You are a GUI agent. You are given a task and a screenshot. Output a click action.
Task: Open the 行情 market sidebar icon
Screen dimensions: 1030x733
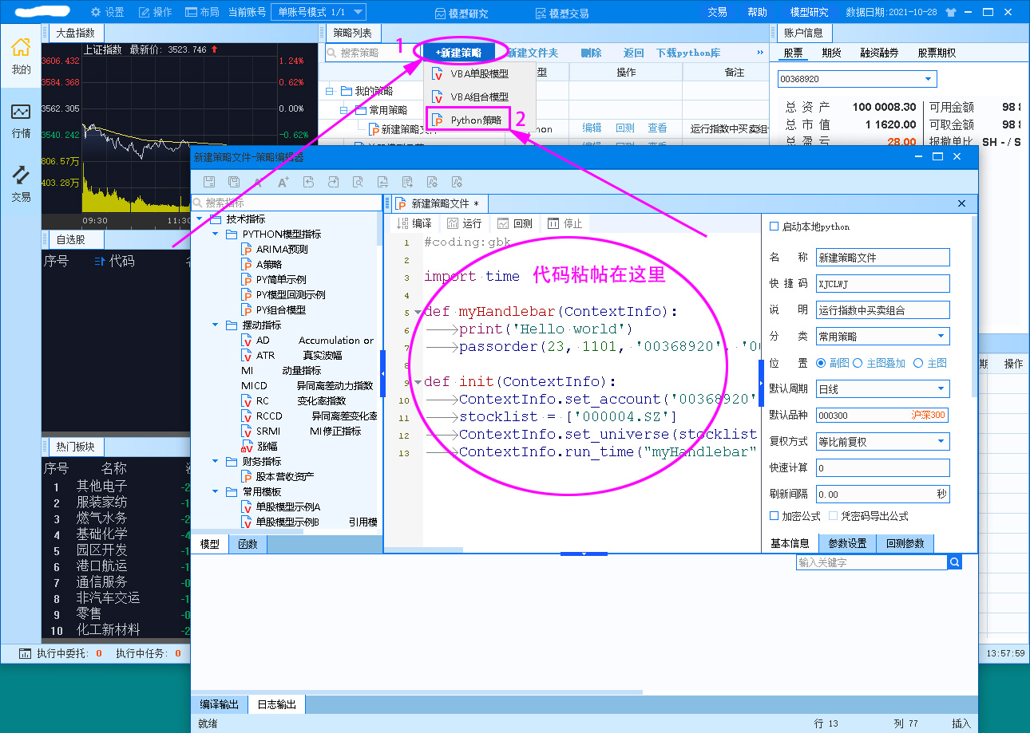click(x=21, y=120)
